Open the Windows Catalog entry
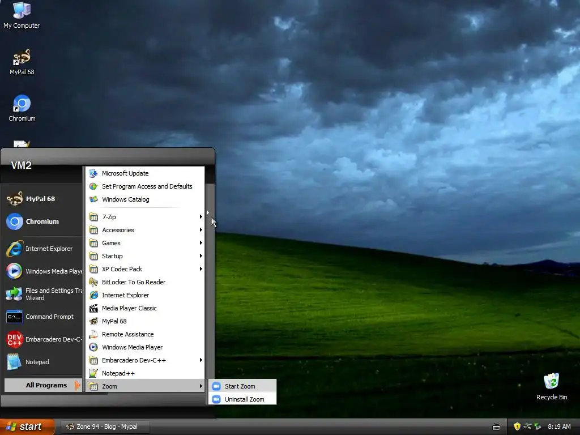This screenshot has height=435, width=580. click(x=145, y=199)
